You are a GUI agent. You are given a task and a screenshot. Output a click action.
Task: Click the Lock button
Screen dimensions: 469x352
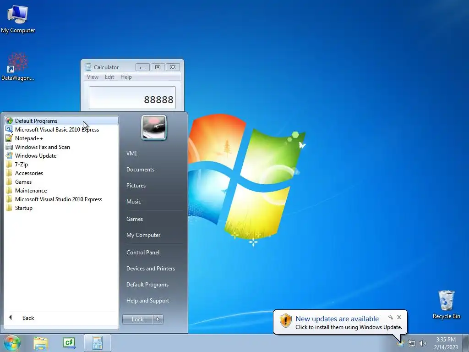click(137, 319)
